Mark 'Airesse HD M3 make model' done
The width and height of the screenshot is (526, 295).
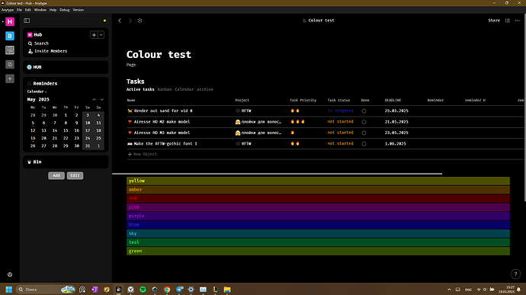pos(364,133)
